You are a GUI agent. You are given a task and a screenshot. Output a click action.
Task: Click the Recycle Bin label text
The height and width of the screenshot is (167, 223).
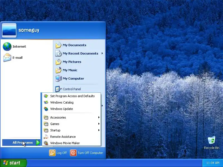point(212,148)
